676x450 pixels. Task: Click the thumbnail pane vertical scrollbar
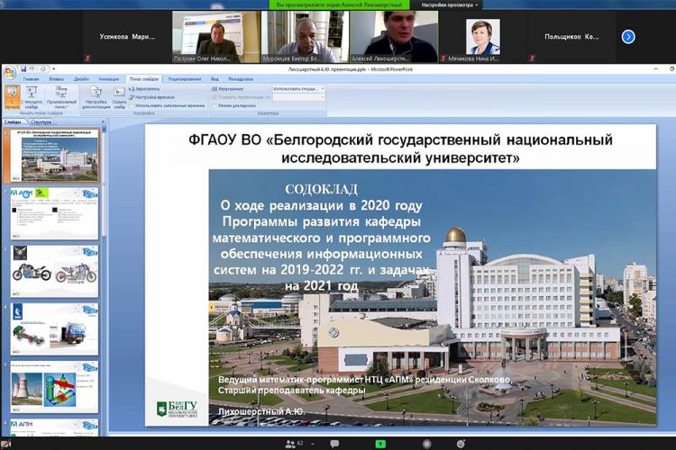[104, 280]
